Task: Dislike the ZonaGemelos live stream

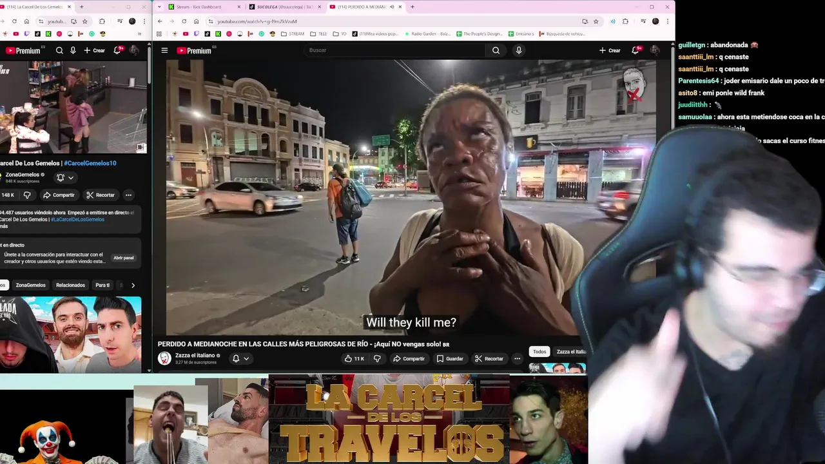Action: click(x=27, y=195)
